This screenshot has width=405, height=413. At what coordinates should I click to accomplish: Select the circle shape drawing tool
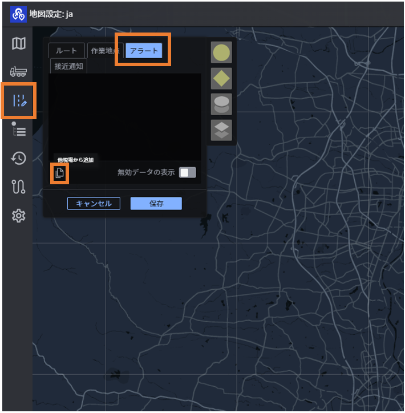tap(221, 52)
